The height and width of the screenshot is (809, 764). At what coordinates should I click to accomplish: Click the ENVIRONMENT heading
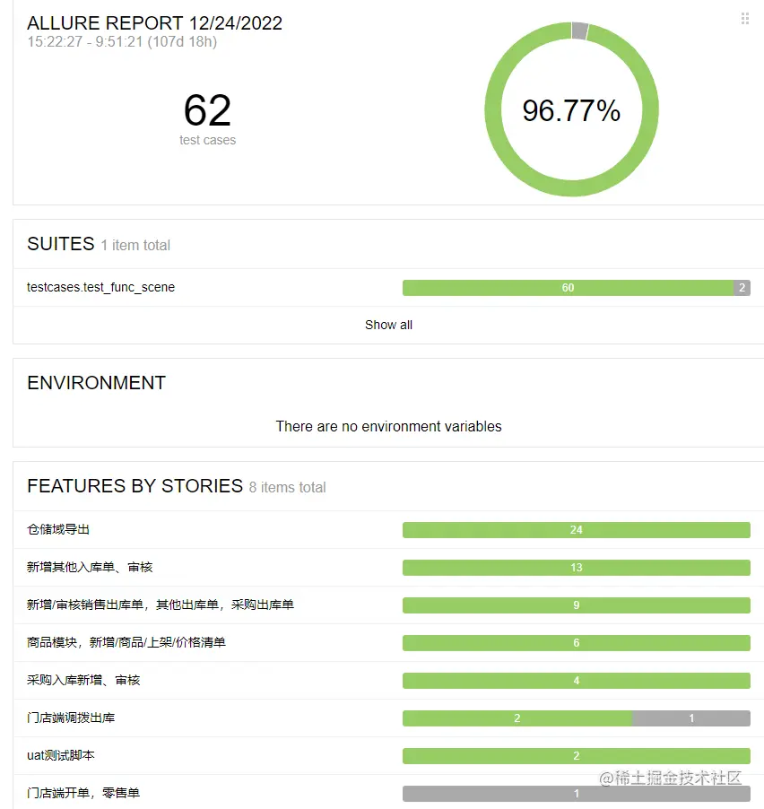(97, 383)
